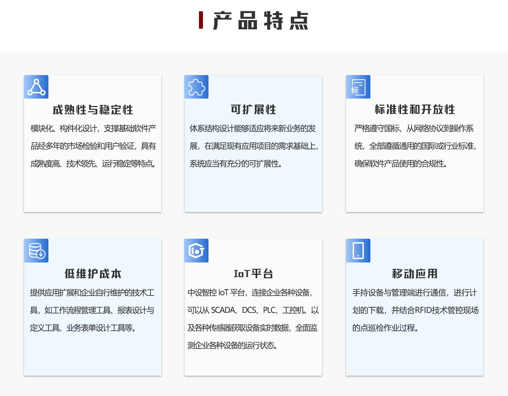The height and width of the screenshot is (396, 508).
Task: Select the 移动应用 card title
Action: pyautogui.click(x=415, y=274)
